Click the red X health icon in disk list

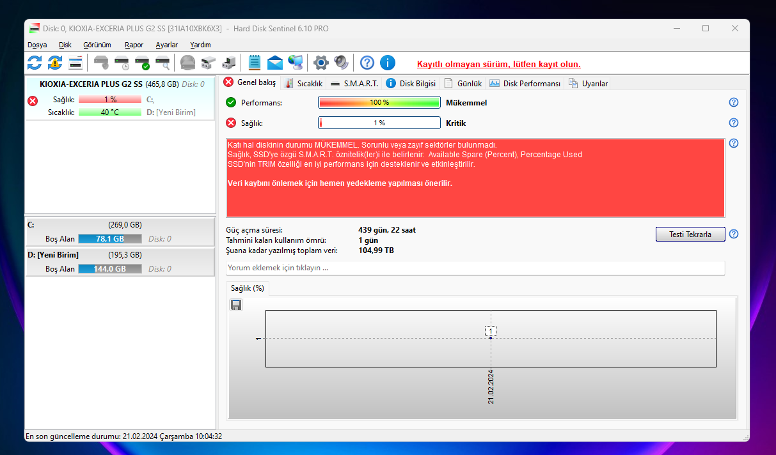coord(33,100)
